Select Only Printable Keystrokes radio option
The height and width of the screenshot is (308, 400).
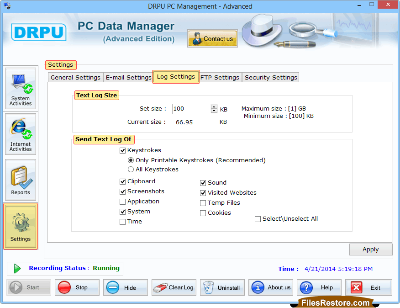pyautogui.click(x=131, y=160)
